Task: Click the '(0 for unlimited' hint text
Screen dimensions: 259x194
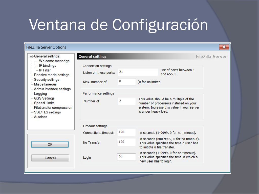Action: coord(149,82)
